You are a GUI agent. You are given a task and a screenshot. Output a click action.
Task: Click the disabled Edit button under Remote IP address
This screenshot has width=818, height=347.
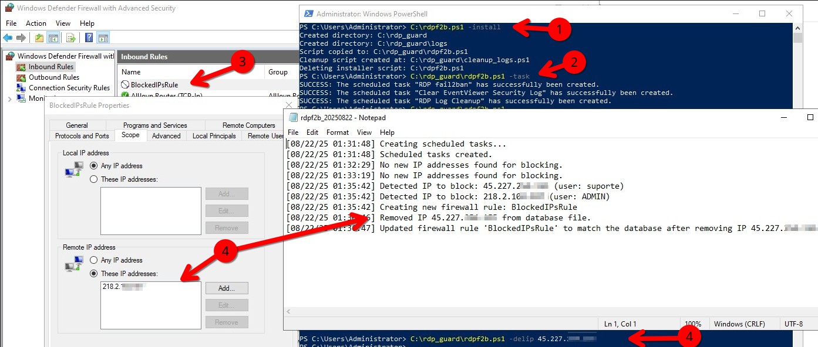point(227,305)
